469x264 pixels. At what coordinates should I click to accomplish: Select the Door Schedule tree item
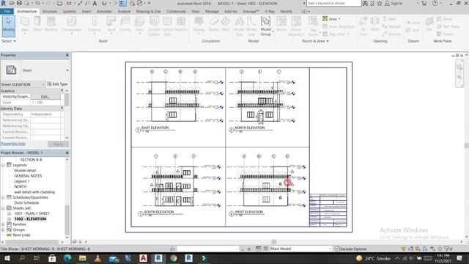(26, 202)
